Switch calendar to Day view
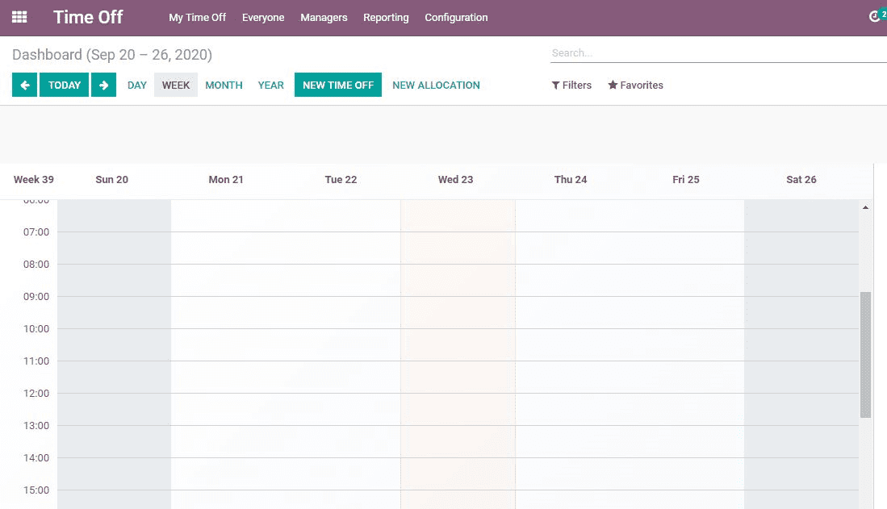 click(137, 85)
